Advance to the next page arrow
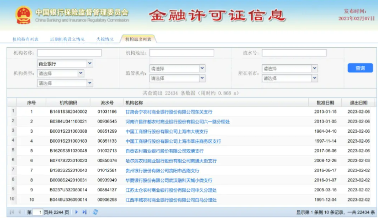378x218 pixels. (x=76, y=212)
